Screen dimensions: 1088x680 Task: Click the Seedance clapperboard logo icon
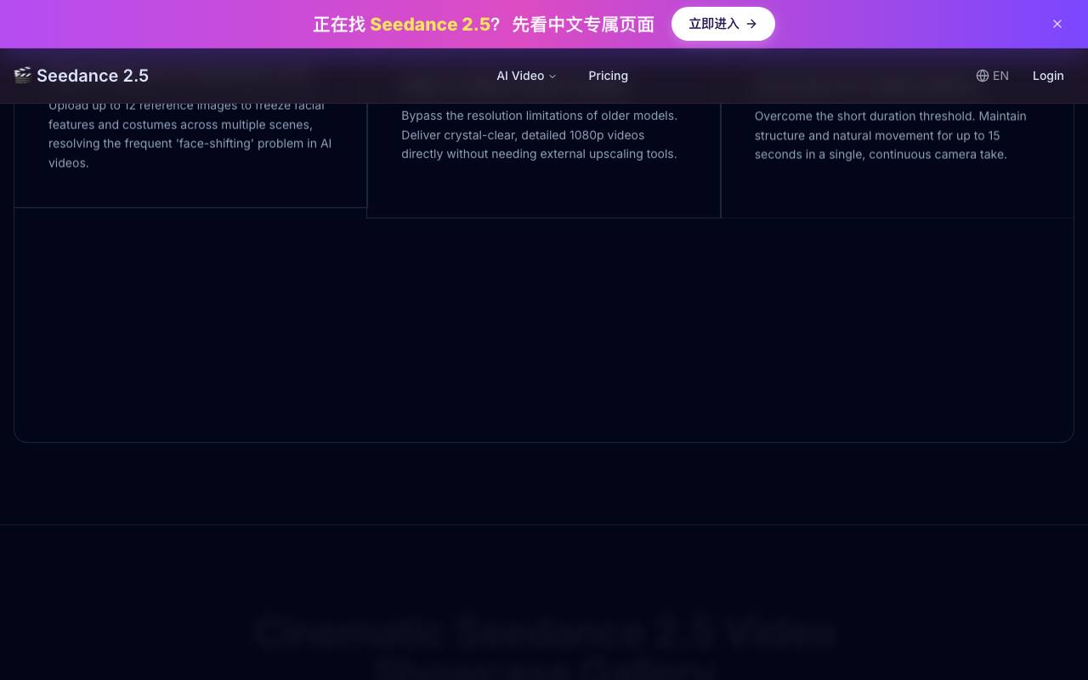coord(23,76)
